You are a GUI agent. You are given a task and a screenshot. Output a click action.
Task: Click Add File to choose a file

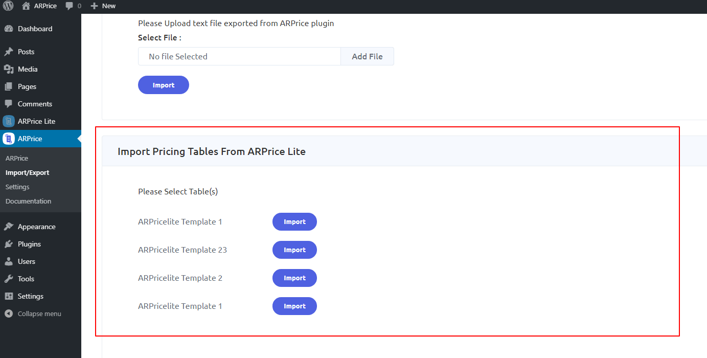point(367,56)
